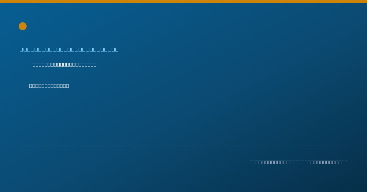Click the bold white indented text line
This screenshot has width=367, height=192.
click(x=65, y=65)
